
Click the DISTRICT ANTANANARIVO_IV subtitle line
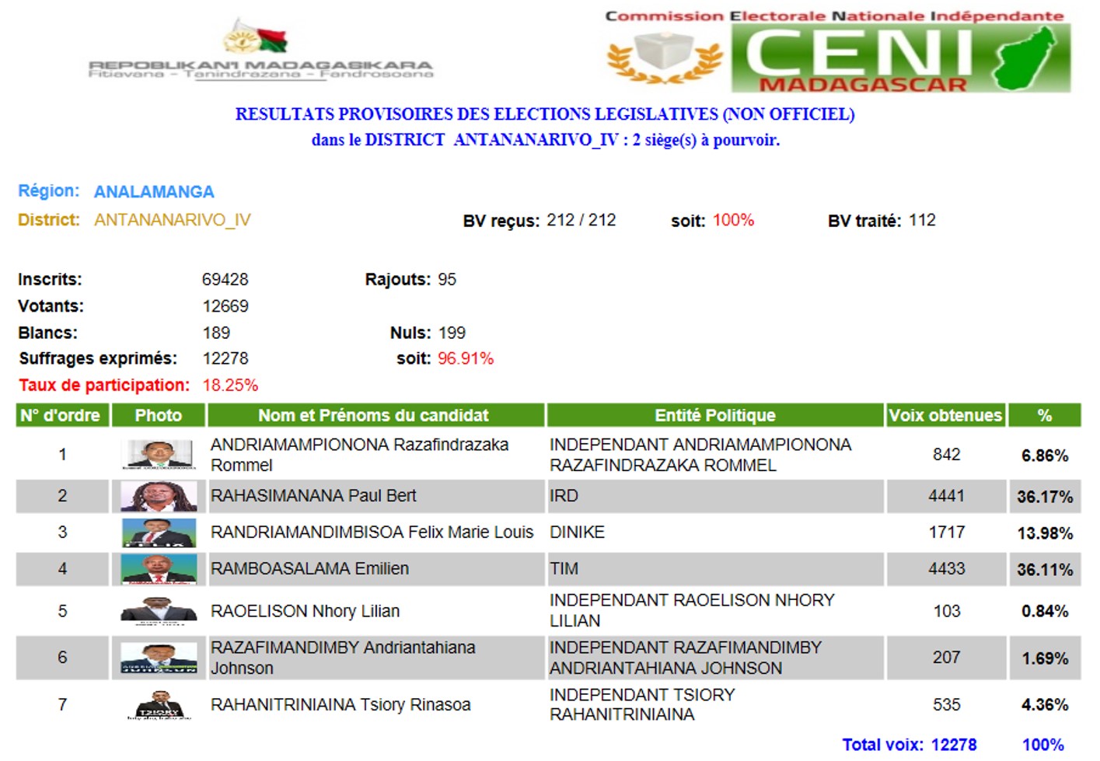tap(546, 140)
